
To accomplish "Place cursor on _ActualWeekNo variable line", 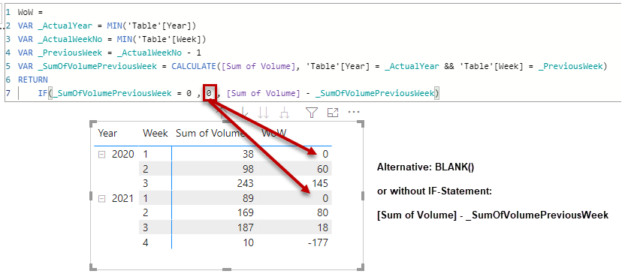I will 112,39.
